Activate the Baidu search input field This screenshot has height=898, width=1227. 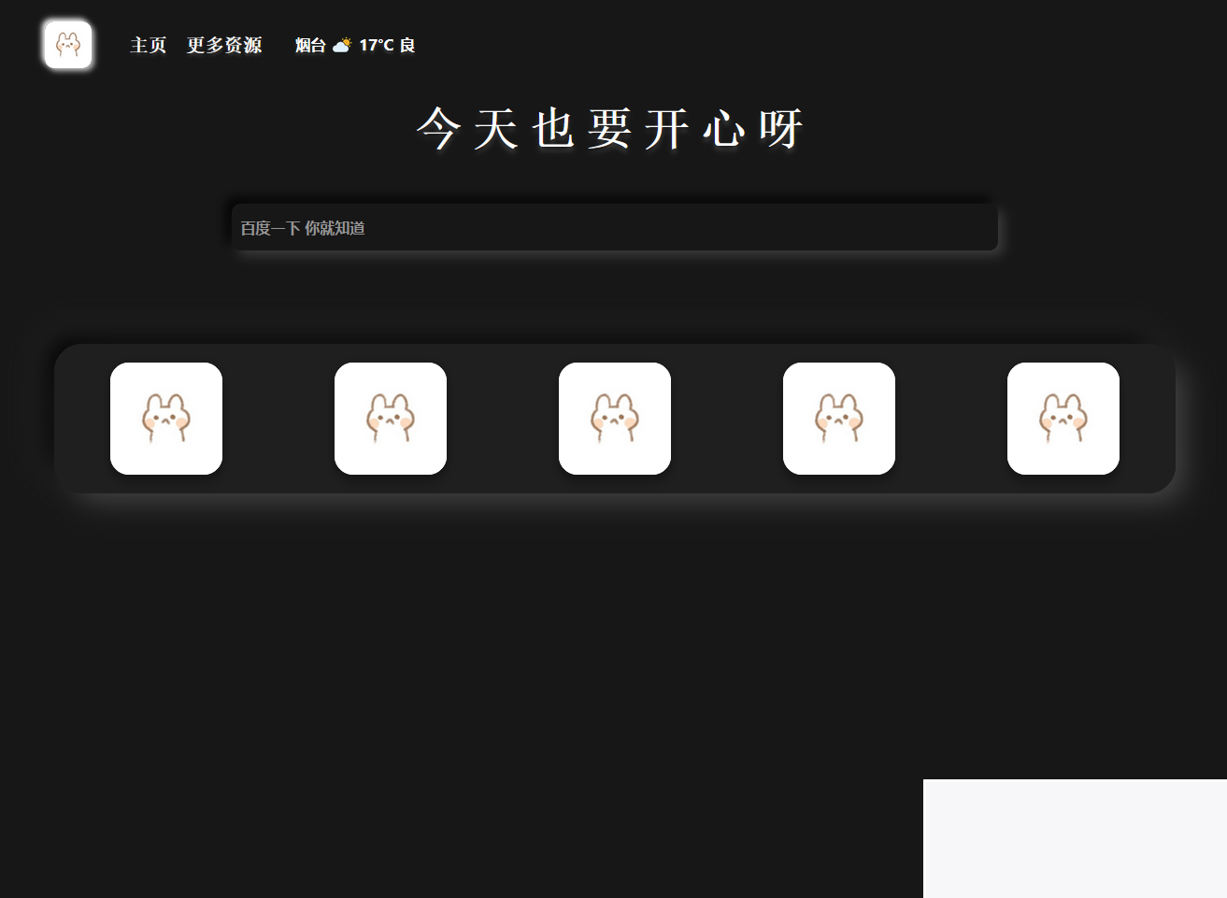pos(615,227)
